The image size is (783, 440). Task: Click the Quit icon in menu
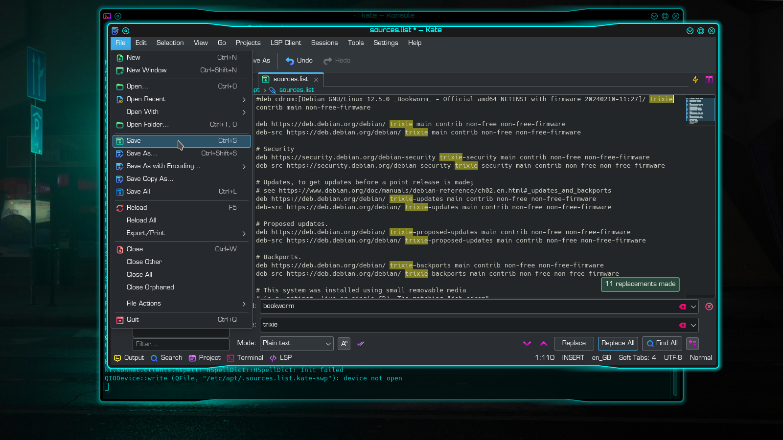(x=120, y=320)
